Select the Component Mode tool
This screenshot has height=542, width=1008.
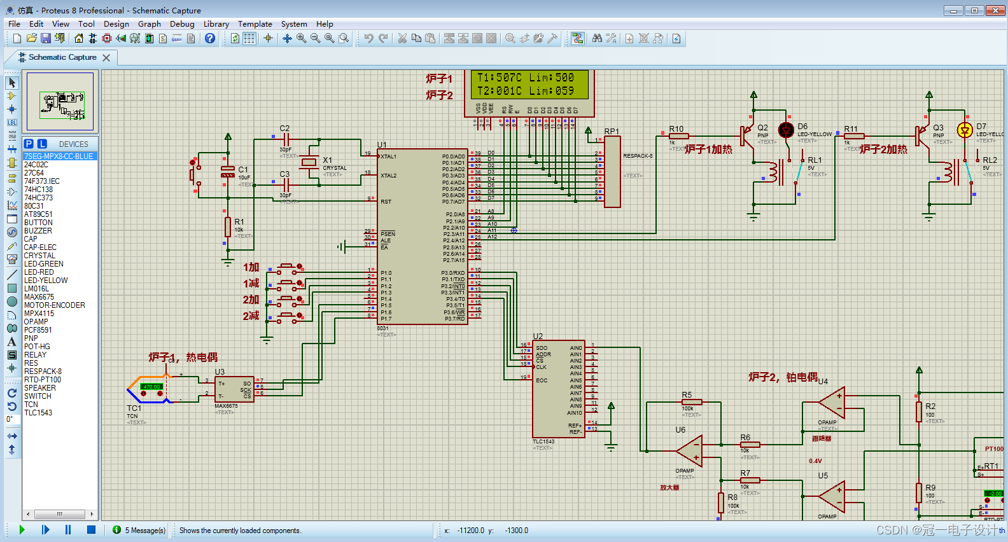(11, 96)
